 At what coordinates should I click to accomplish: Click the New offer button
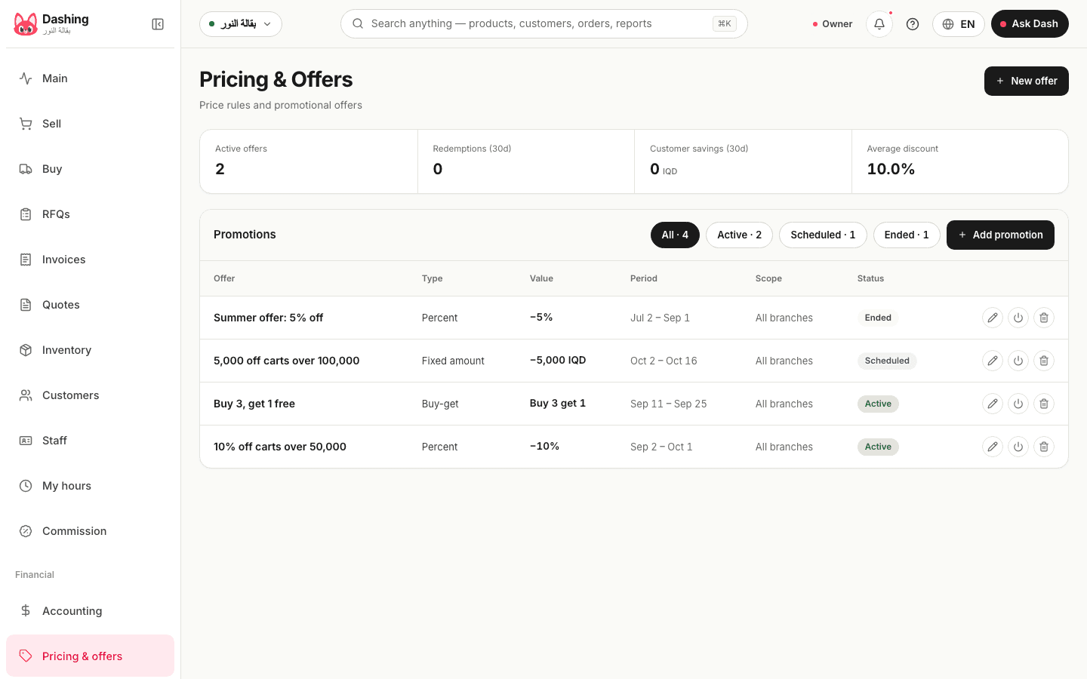point(1027,81)
